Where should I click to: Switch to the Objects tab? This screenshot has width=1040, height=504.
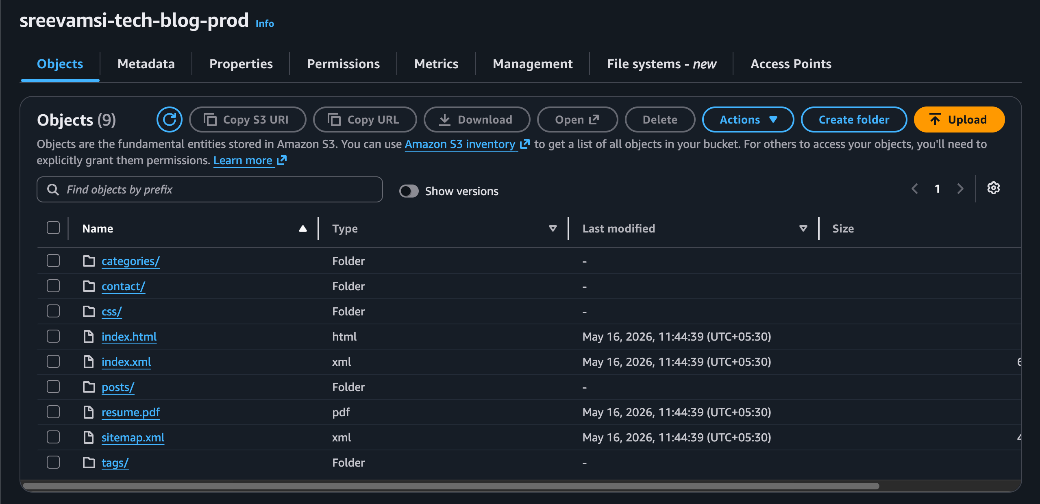[60, 64]
